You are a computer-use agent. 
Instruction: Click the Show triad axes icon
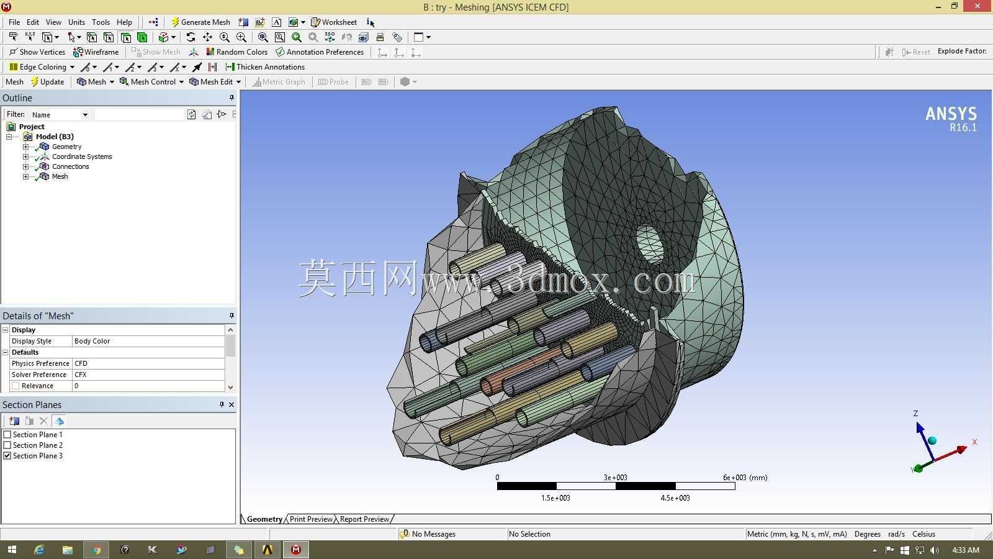[194, 52]
